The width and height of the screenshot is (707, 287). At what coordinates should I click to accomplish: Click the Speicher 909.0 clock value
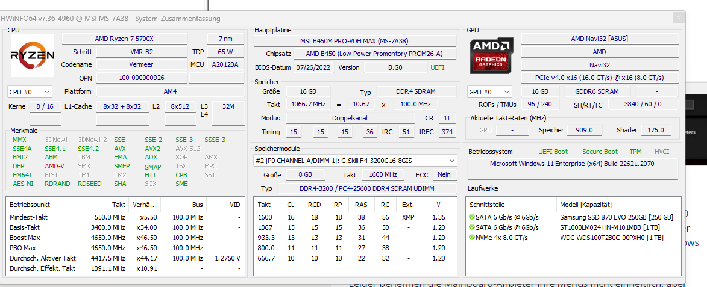point(583,130)
